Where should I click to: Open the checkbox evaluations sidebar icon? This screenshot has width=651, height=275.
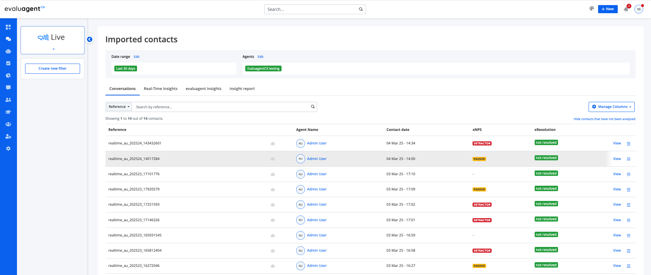coord(8,63)
